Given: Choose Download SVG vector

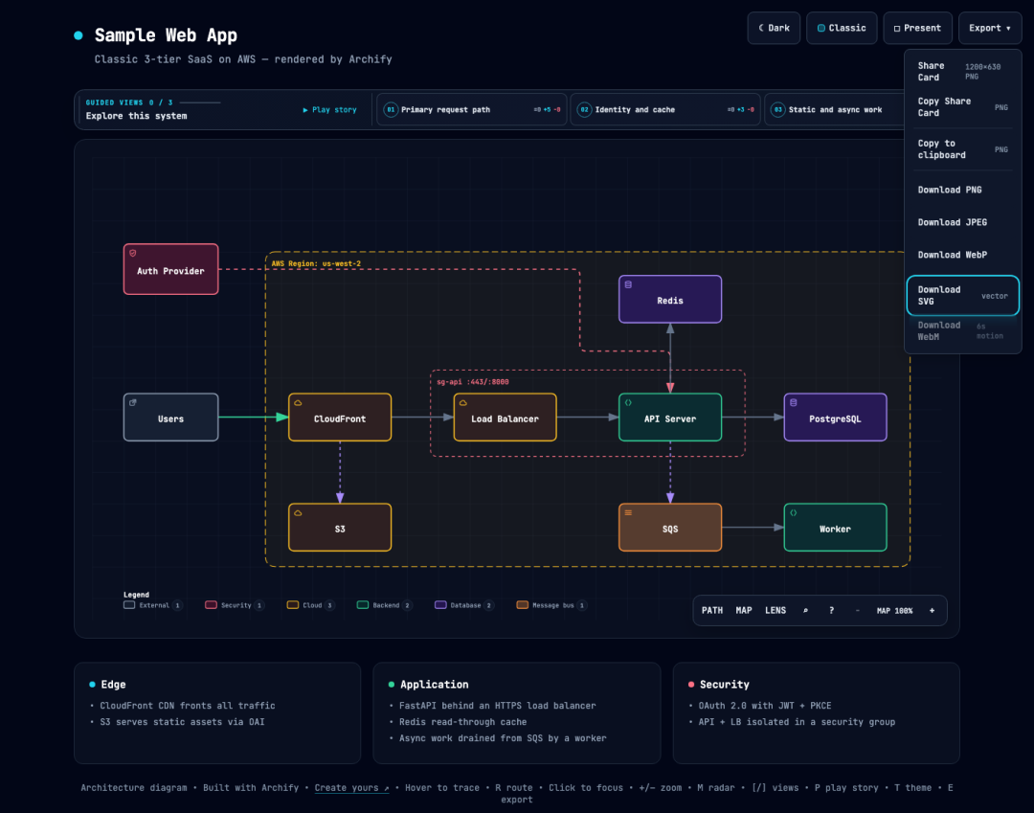Looking at the screenshot, I should [x=963, y=295].
